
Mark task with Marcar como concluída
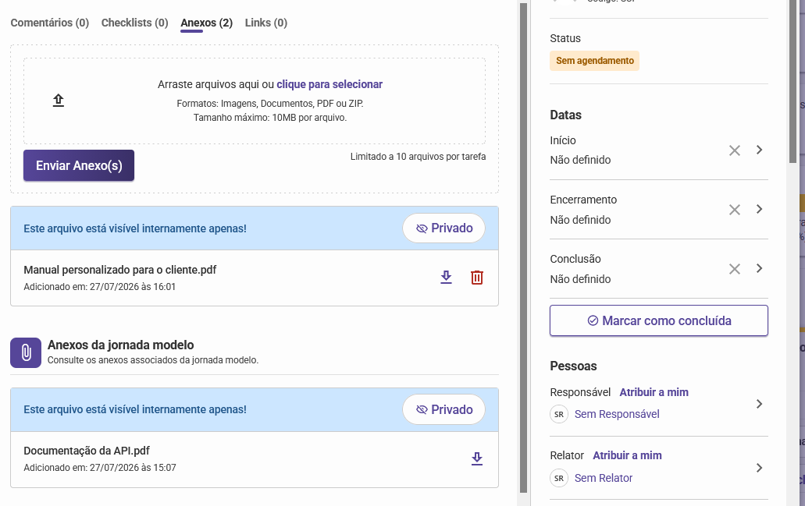[x=659, y=321]
